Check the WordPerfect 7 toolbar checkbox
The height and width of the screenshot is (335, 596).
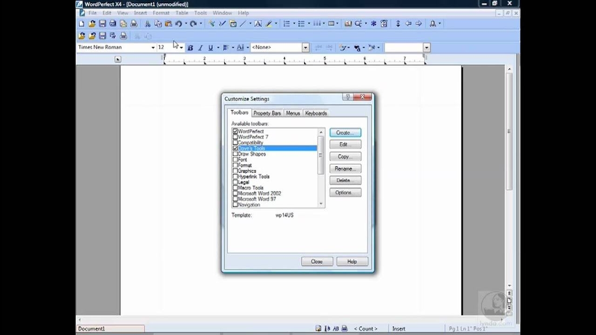[x=235, y=137]
